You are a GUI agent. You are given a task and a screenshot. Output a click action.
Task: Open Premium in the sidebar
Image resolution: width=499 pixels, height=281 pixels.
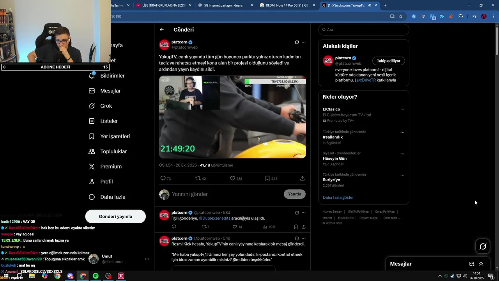[x=105, y=167]
